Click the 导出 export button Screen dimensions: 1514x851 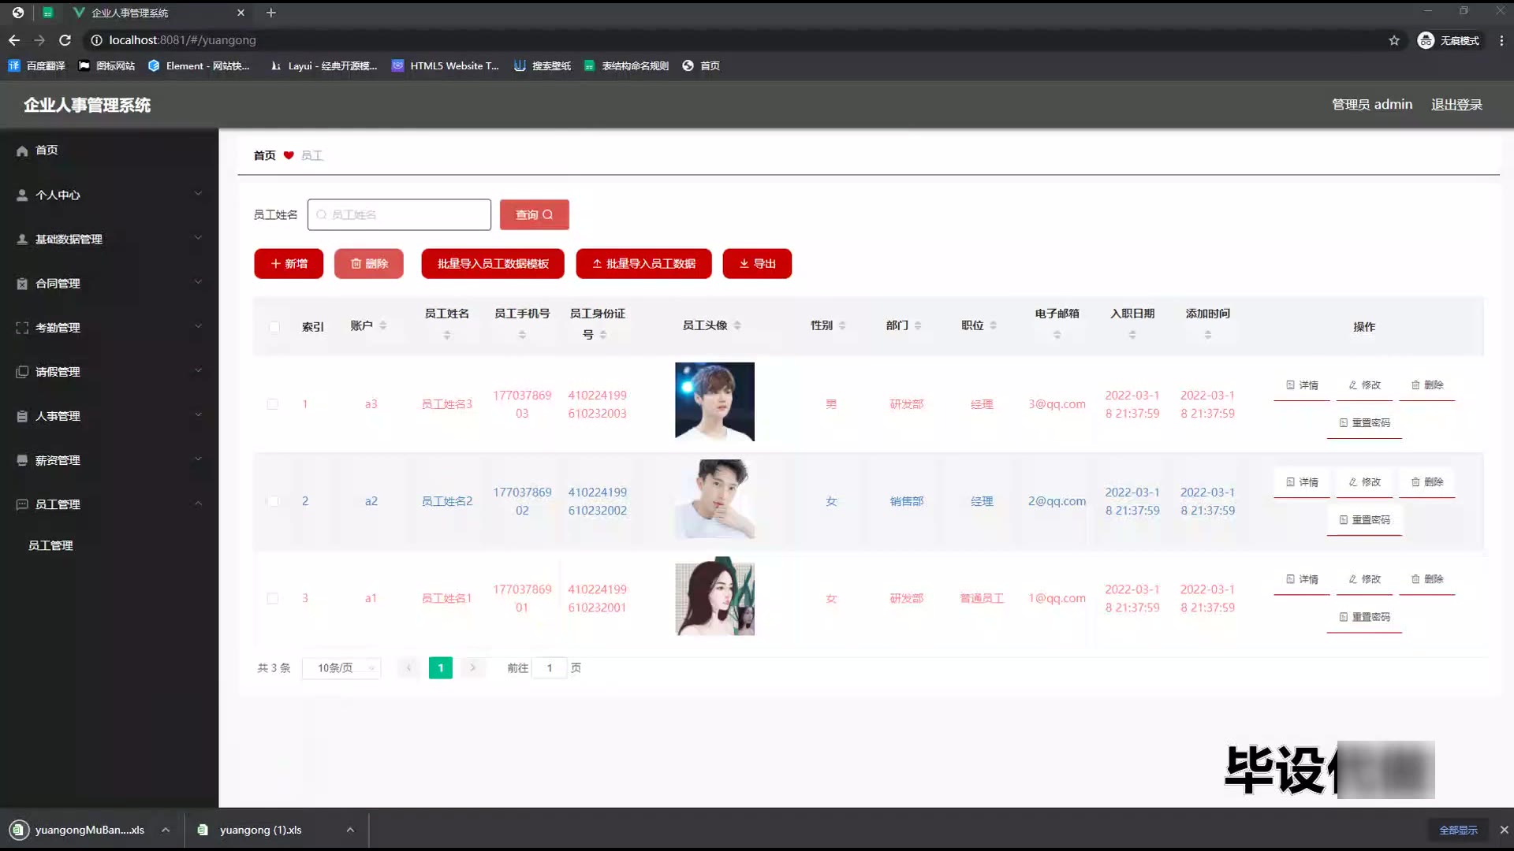pyautogui.click(x=757, y=263)
